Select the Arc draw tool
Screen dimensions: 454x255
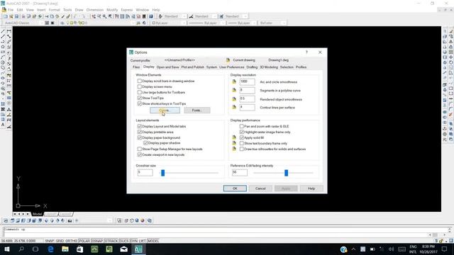pyautogui.click(x=3, y=57)
